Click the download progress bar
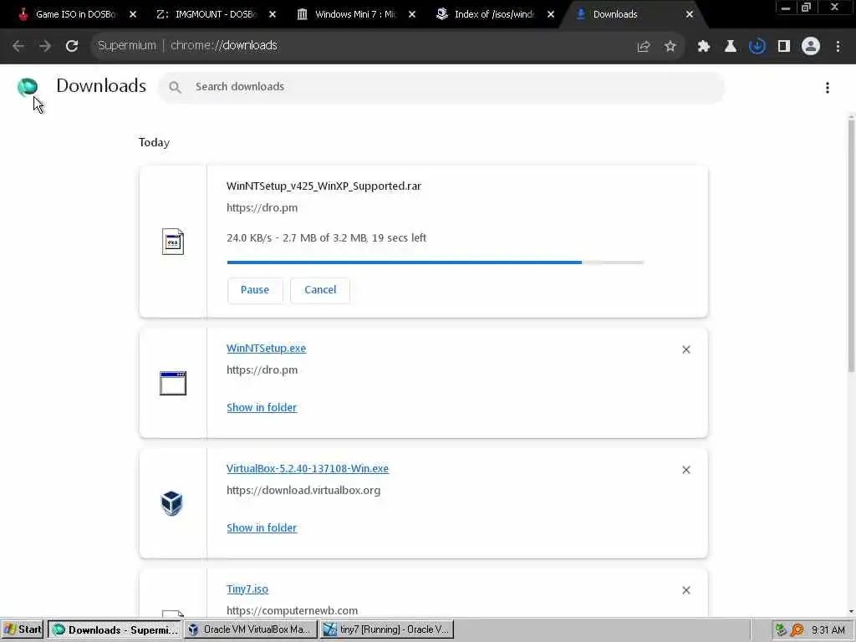This screenshot has width=856, height=642. point(435,262)
